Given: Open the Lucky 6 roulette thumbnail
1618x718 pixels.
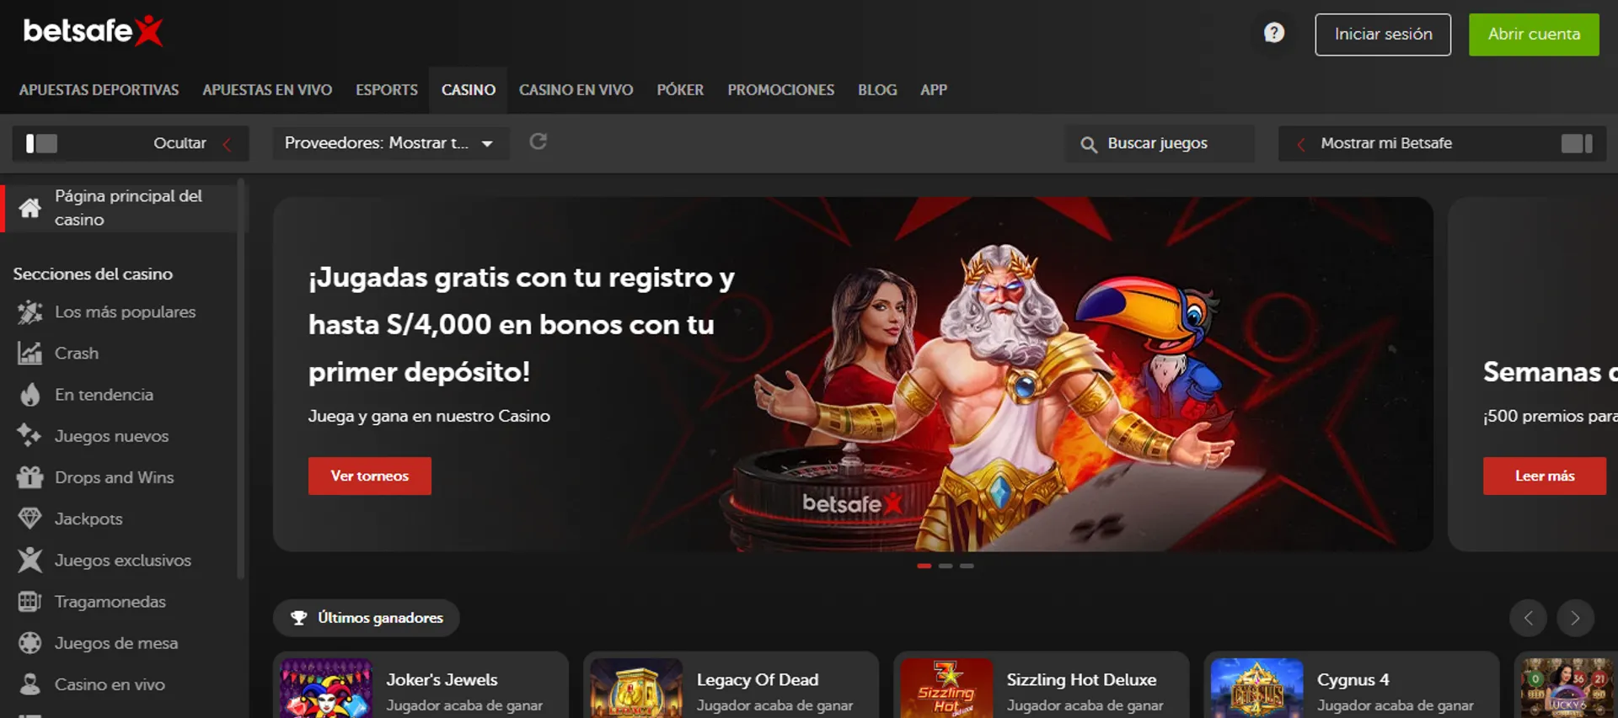Looking at the screenshot, I should click(x=1567, y=689).
